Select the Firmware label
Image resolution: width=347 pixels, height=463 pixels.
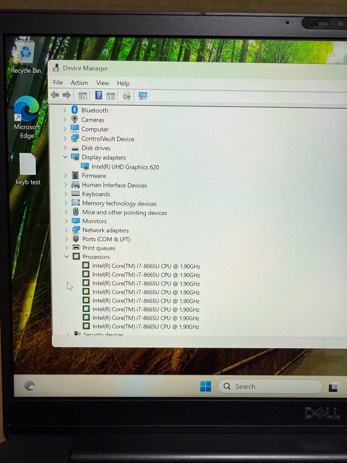click(x=94, y=176)
